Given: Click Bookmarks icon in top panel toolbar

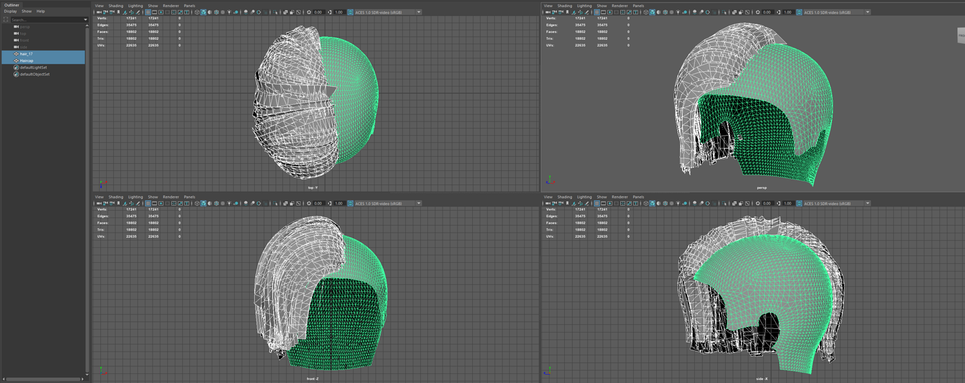Looking at the screenshot, I should (x=118, y=12).
